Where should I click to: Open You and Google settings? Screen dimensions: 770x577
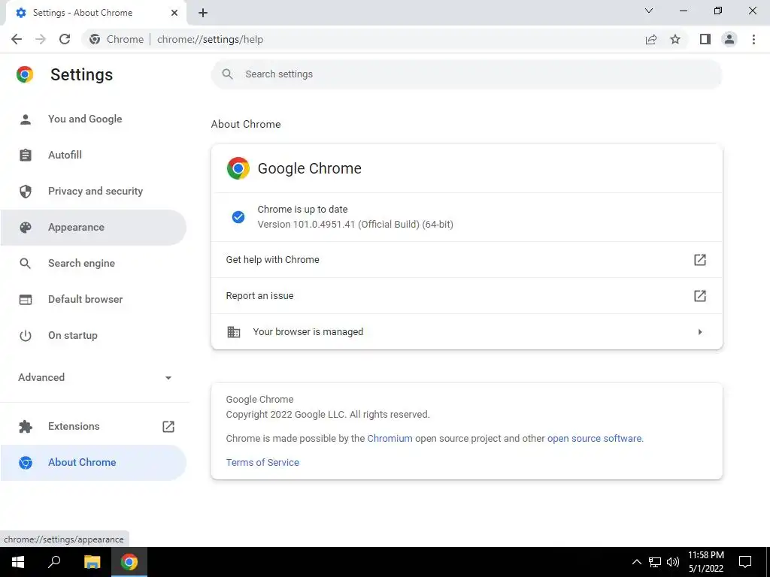coord(93,119)
